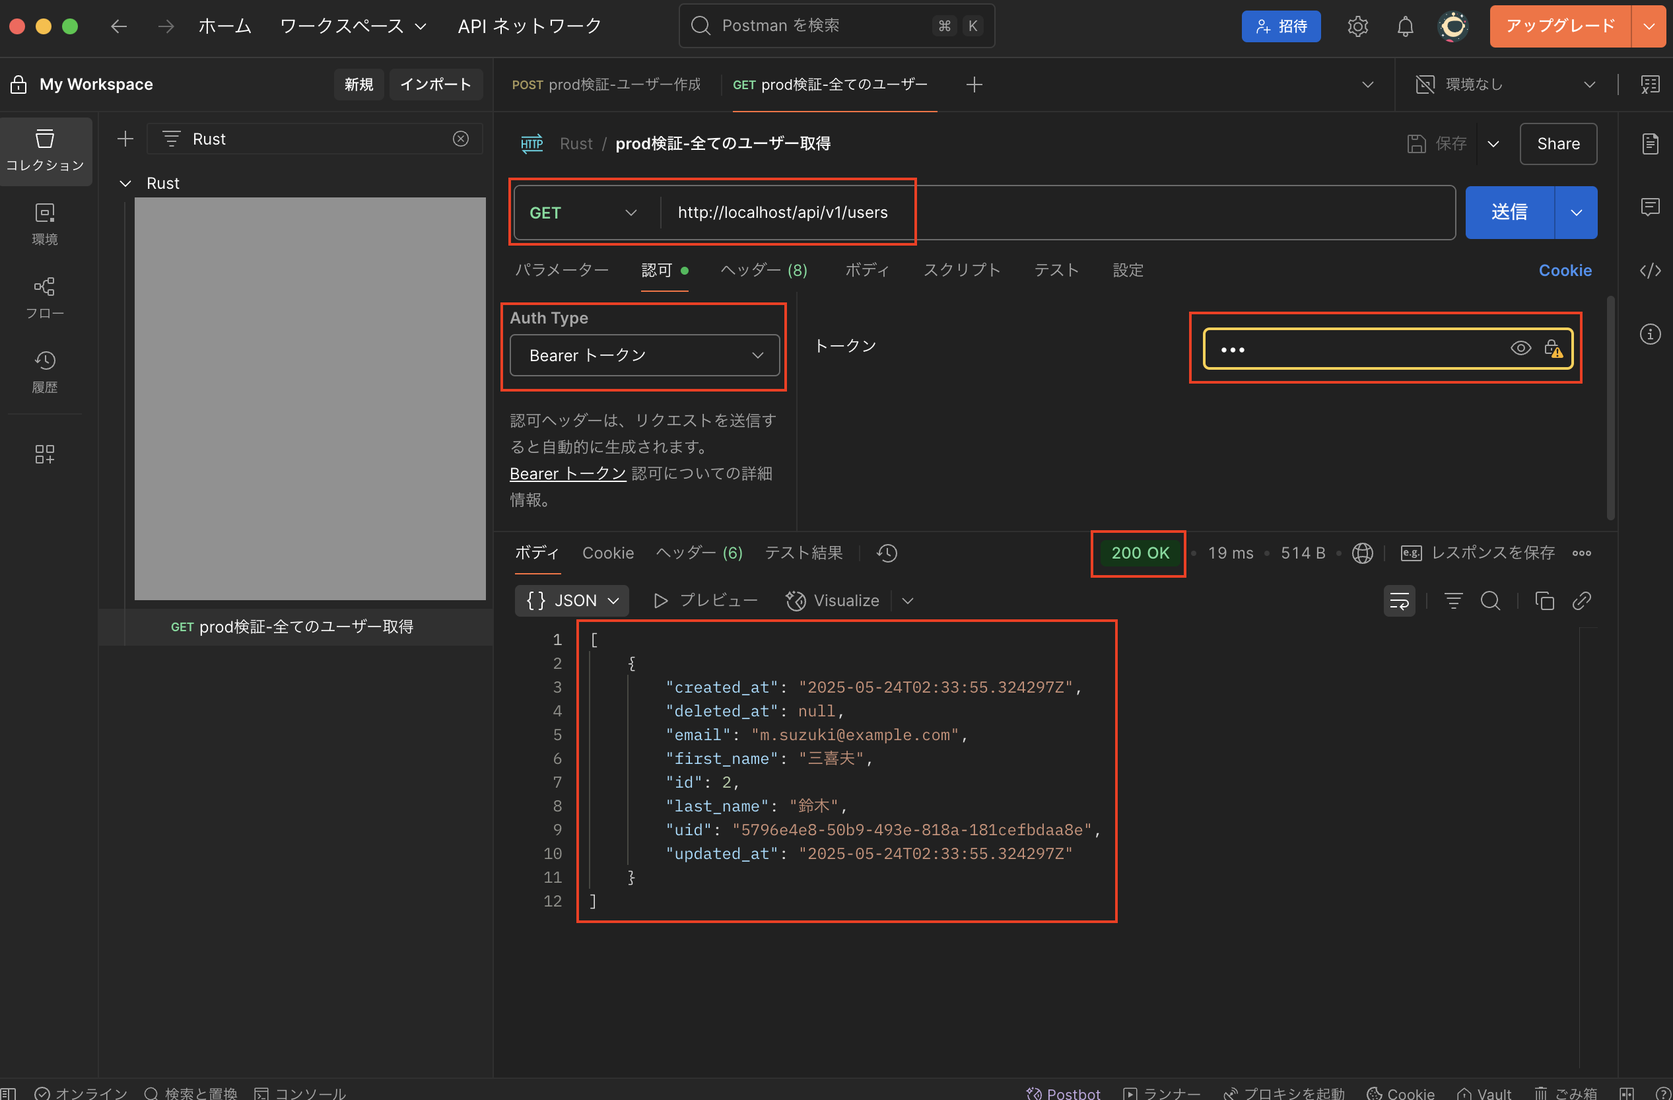
Task: Click the plus icon to create a collection
Action: (x=125, y=139)
